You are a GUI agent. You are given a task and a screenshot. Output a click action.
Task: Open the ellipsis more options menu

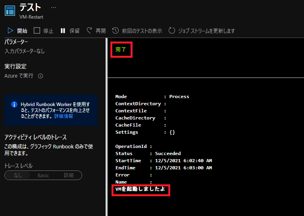[54, 8]
